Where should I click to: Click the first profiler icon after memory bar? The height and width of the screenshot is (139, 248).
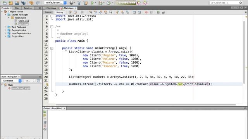[x=139, y=3]
